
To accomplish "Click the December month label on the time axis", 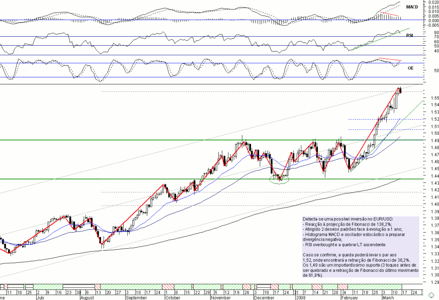I will click(x=264, y=297).
